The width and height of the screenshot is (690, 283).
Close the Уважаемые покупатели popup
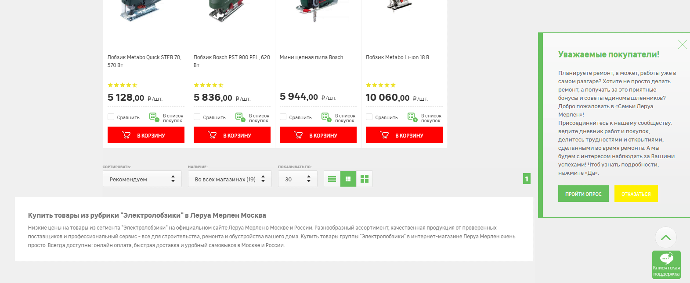682,44
